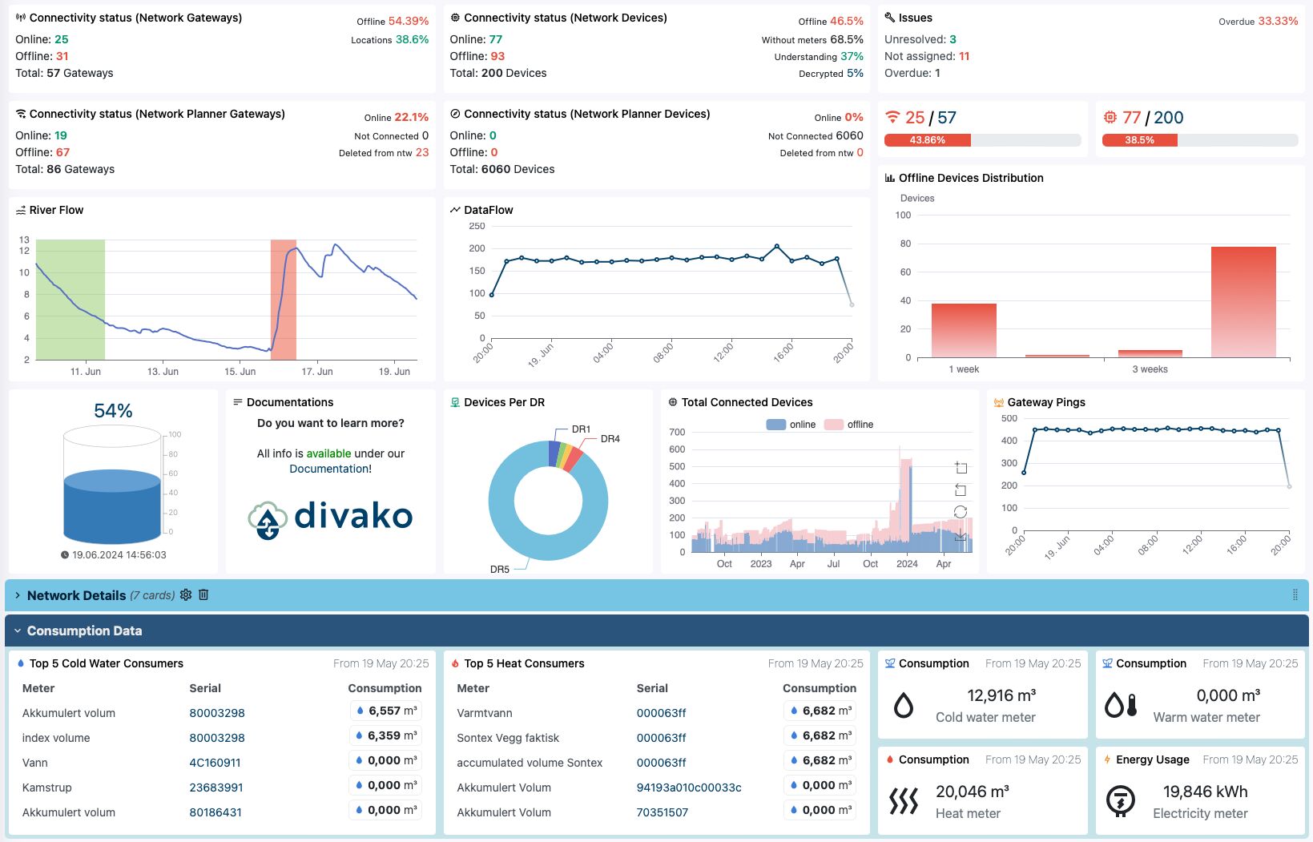
Task: Open the Documentation link
Action: coord(330,469)
